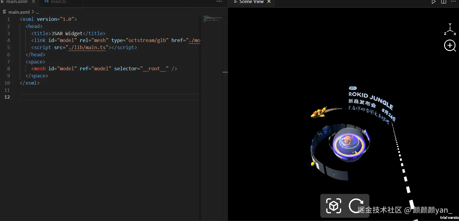Split the Scene View editor
This screenshot has height=221, width=459.
[x=444, y=2]
